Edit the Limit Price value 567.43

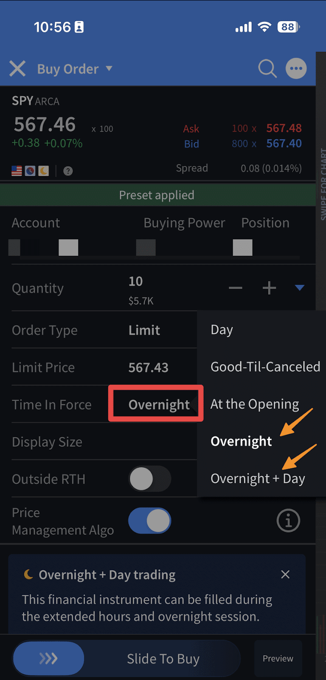148,368
